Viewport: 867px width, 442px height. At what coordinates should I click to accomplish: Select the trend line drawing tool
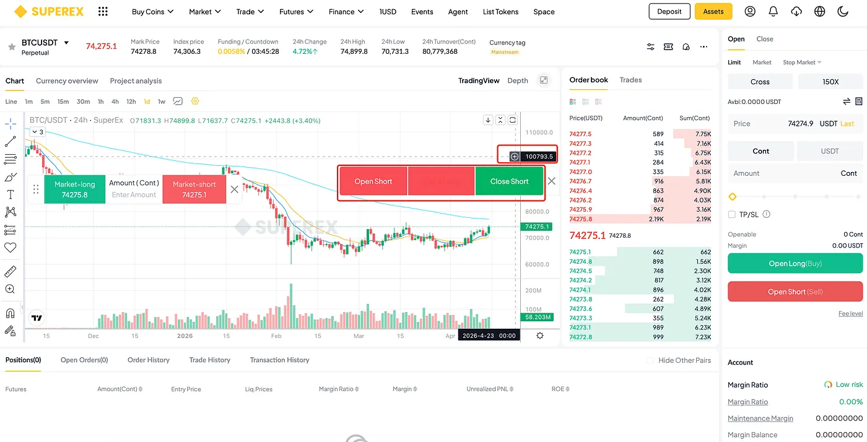11,142
